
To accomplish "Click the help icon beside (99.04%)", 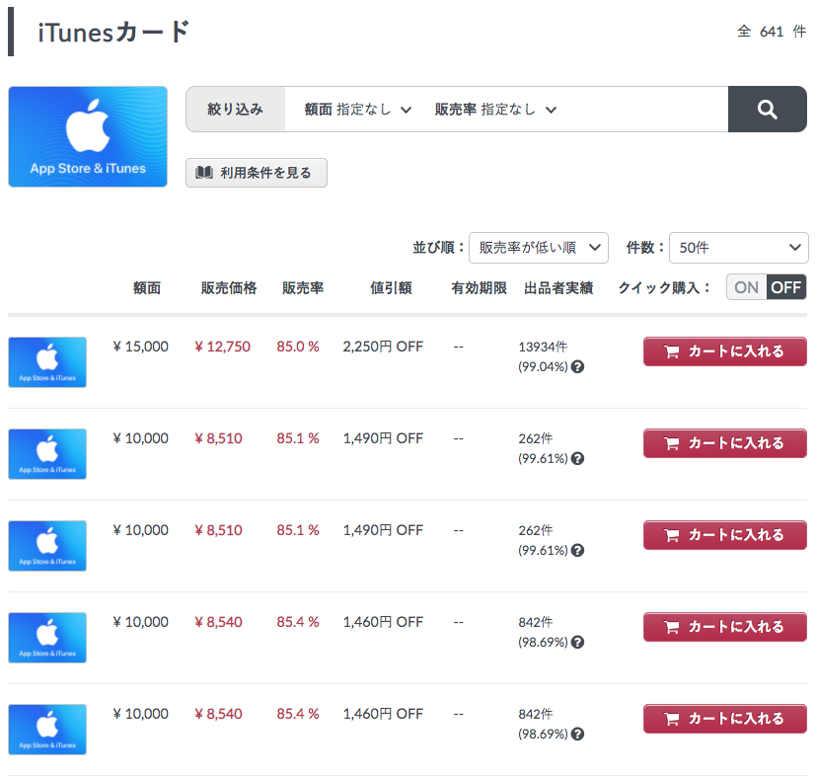I will (577, 366).
